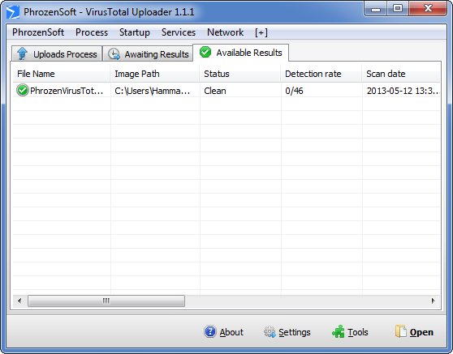Open the Network menu

(x=226, y=32)
